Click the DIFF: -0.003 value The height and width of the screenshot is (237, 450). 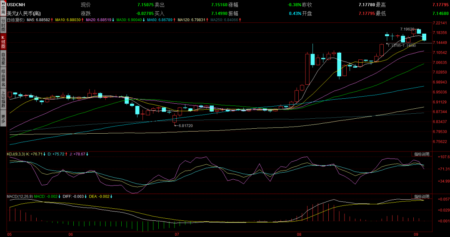(x=74, y=196)
